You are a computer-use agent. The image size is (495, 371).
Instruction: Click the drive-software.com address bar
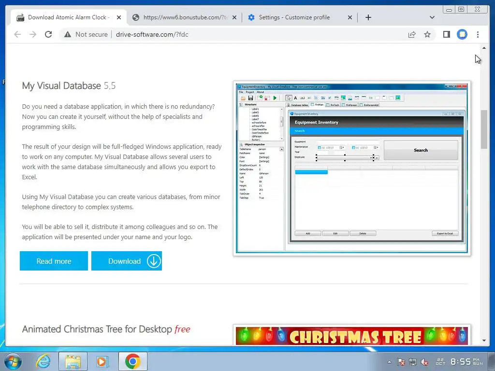[152, 34]
